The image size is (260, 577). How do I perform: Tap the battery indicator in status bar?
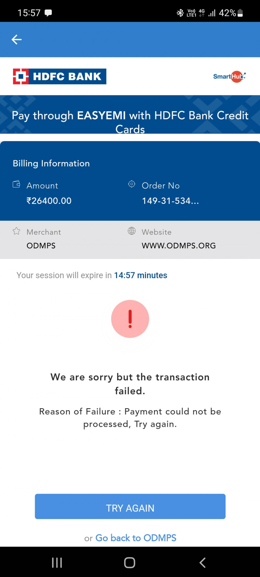tap(240, 13)
